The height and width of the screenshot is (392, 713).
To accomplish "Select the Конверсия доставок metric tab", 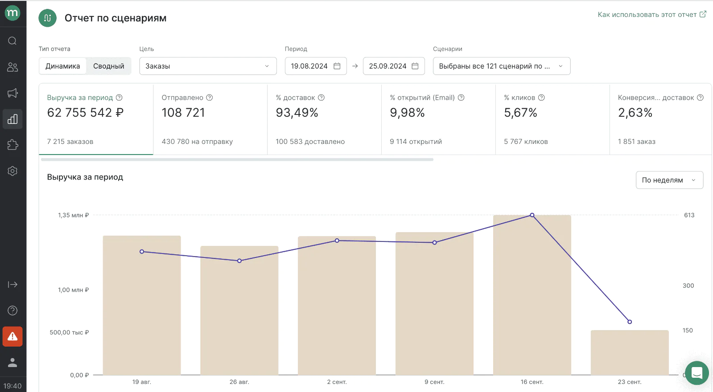I will click(661, 119).
